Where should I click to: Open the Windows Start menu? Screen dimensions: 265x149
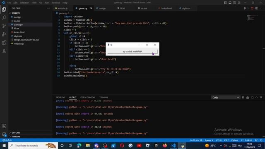[x=4, y=145]
